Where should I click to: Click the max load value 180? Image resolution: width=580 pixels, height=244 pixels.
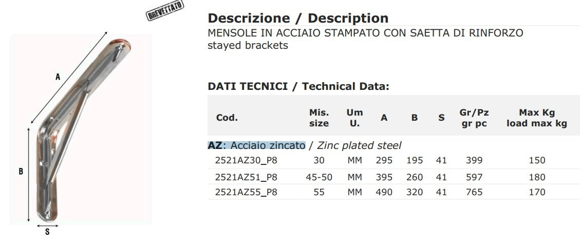click(x=537, y=177)
